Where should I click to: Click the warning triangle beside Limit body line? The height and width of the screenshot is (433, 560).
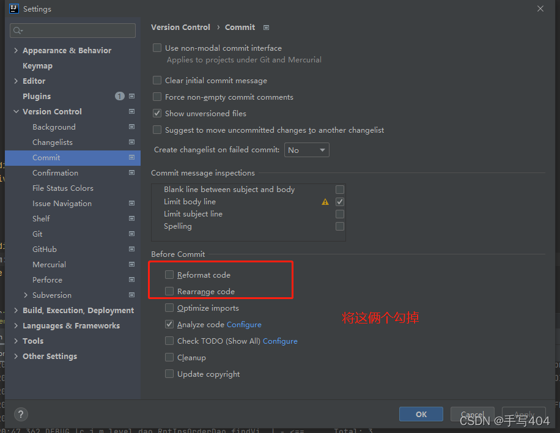pyautogui.click(x=325, y=201)
